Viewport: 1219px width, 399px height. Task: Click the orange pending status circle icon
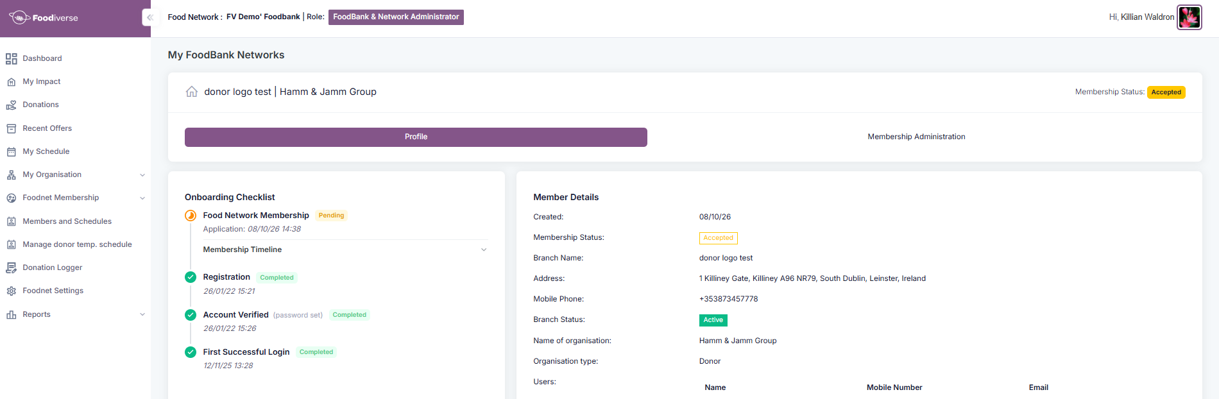(x=191, y=216)
